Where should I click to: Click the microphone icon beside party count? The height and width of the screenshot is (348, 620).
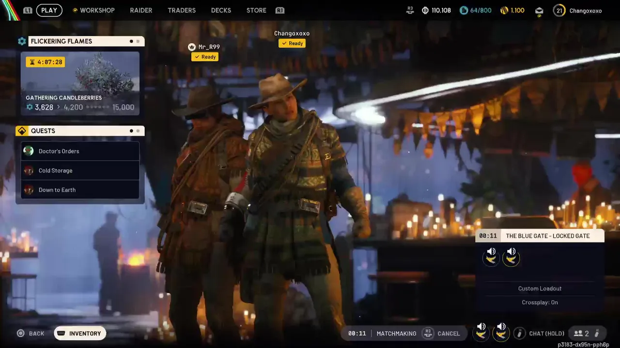(597, 333)
